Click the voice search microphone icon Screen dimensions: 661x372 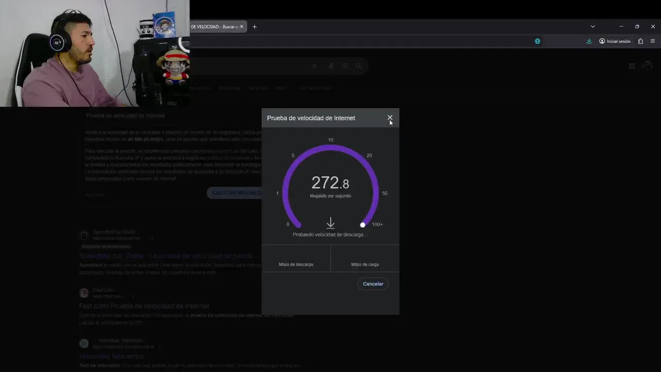[x=331, y=66]
